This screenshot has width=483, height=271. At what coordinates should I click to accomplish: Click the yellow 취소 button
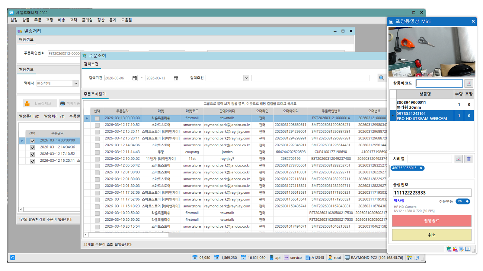click(x=431, y=235)
